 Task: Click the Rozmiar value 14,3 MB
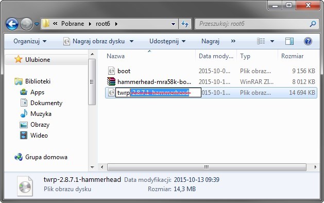click(x=184, y=189)
